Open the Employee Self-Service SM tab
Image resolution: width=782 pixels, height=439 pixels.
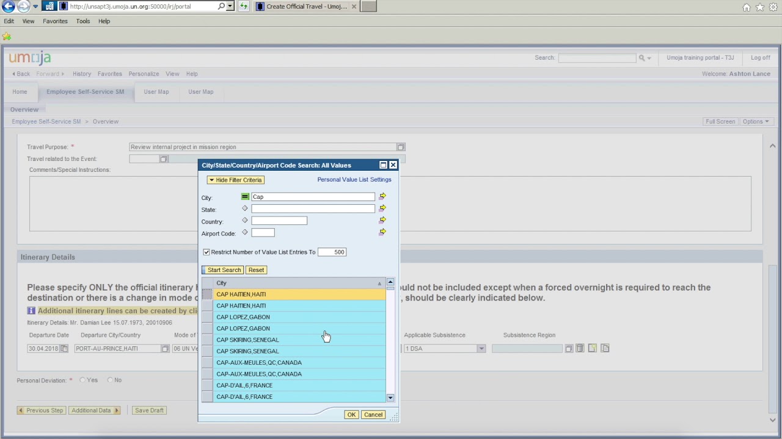85,92
